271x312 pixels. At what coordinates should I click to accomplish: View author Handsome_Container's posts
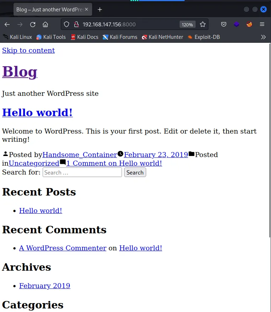click(x=80, y=155)
